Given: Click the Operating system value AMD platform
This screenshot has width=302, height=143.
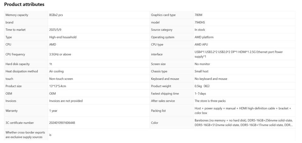Looking at the screenshot, I should [204, 37].
